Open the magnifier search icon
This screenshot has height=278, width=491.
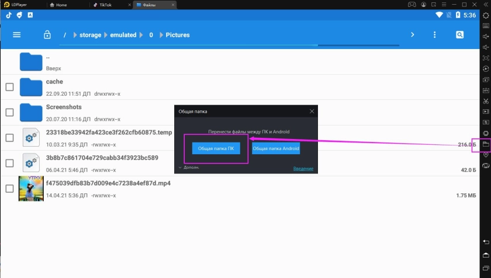(460, 35)
